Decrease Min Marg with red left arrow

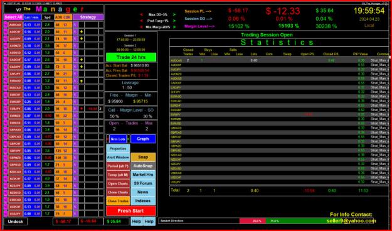point(142,27)
